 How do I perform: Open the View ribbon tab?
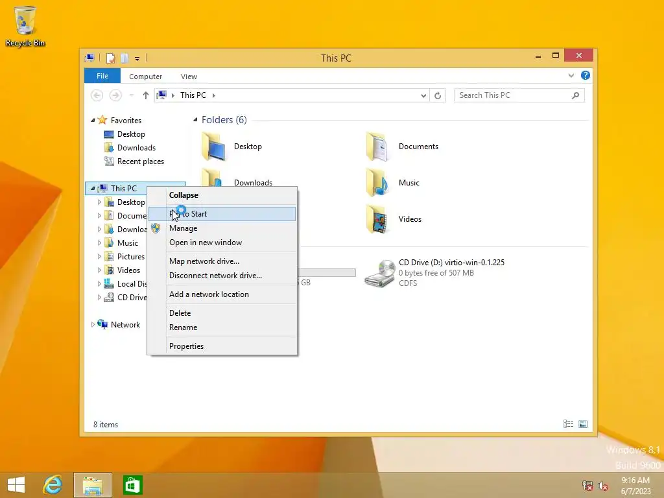189,77
